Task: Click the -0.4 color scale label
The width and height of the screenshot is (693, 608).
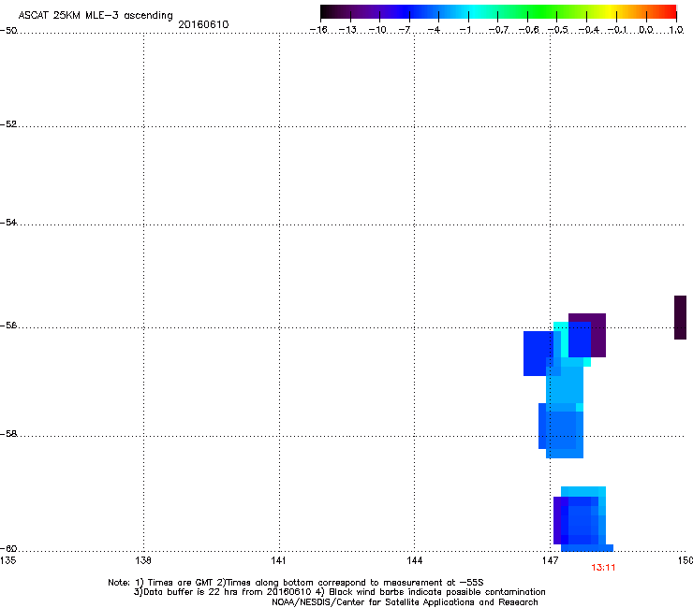Action: [588, 30]
